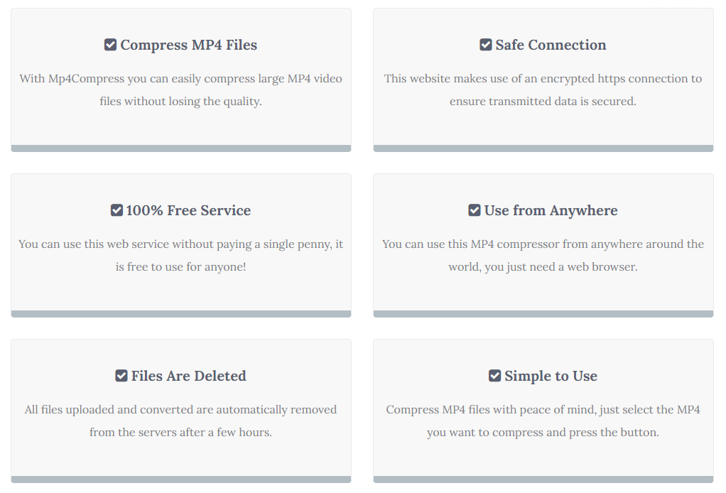Click the check icon beside Compress MP4 Files

[x=110, y=45]
